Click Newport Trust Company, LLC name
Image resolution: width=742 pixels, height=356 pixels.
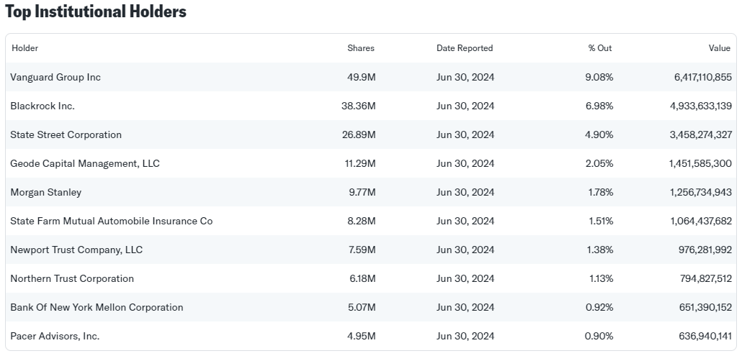(x=76, y=250)
